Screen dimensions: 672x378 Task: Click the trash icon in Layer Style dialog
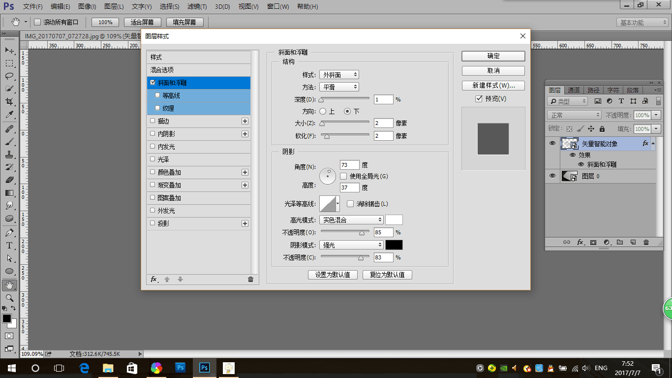coord(250,280)
